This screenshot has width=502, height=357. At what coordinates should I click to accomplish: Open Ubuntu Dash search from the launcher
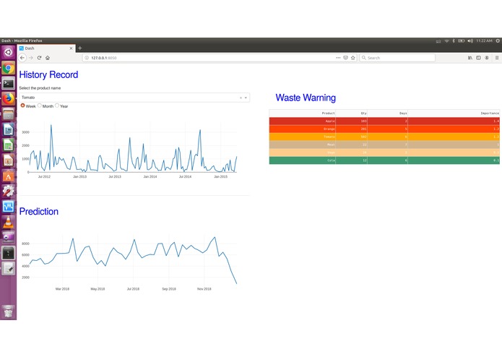(9, 52)
